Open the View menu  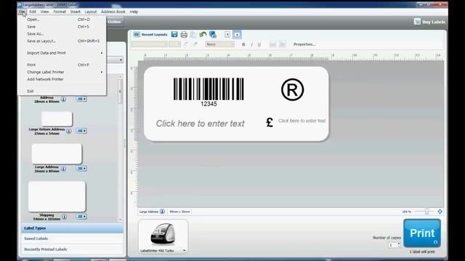click(x=45, y=12)
